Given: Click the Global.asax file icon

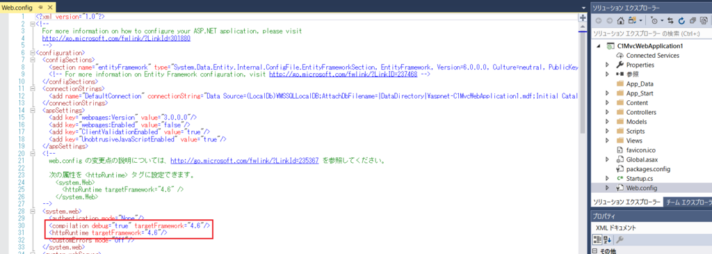Looking at the screenshot, I should 620,159.
